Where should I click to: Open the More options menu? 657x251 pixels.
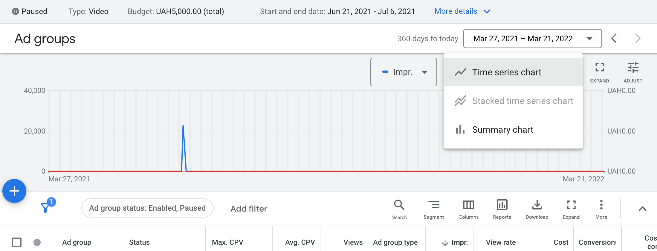[601, 209]
